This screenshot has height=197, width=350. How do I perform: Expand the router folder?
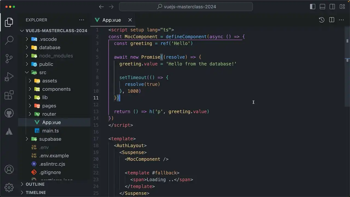tap(54, 114)
